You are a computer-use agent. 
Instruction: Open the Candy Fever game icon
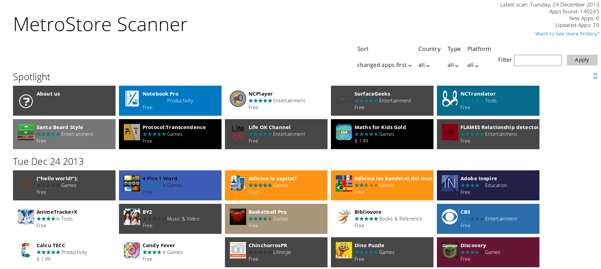point(132,250)
